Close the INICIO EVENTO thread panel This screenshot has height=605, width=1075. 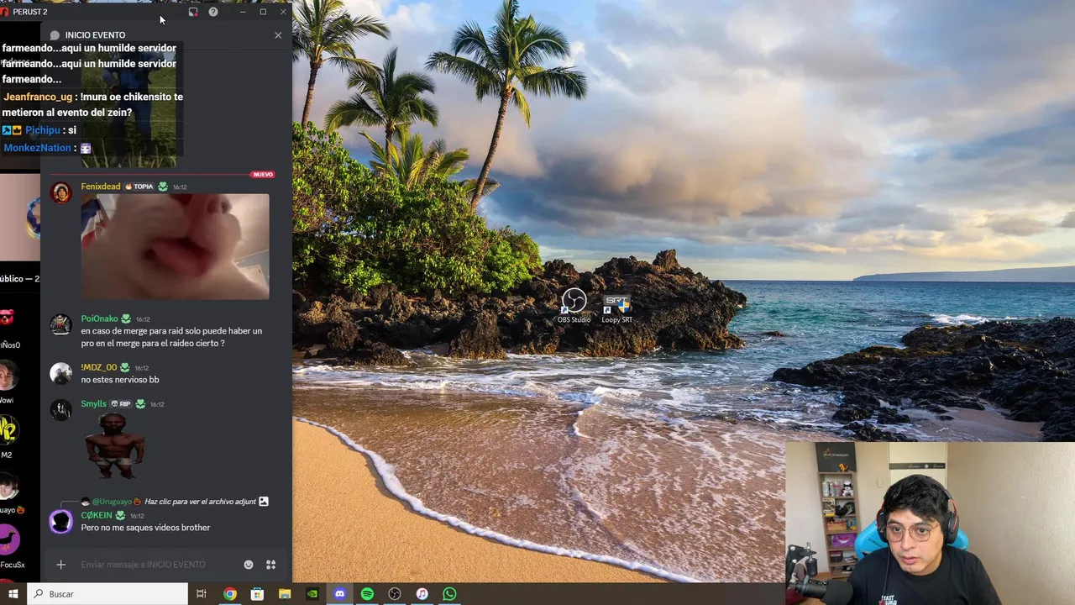click(x=278, y=35)
